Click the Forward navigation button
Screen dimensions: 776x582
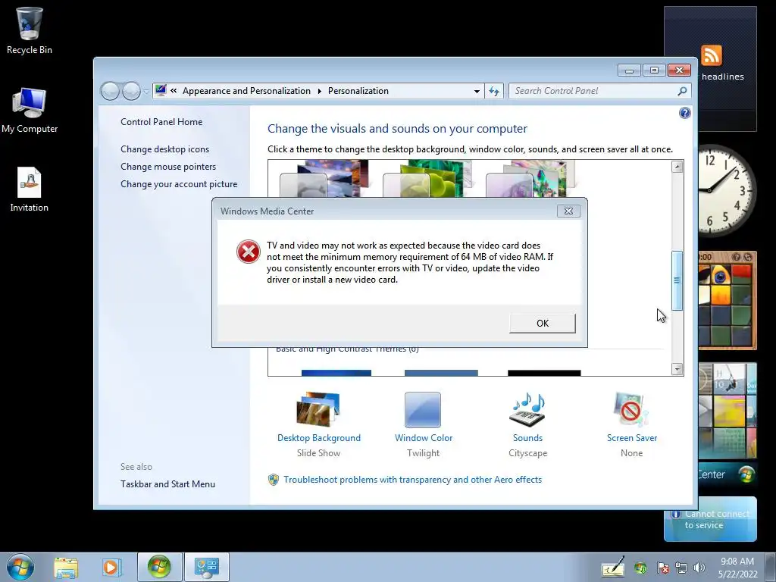131,91
